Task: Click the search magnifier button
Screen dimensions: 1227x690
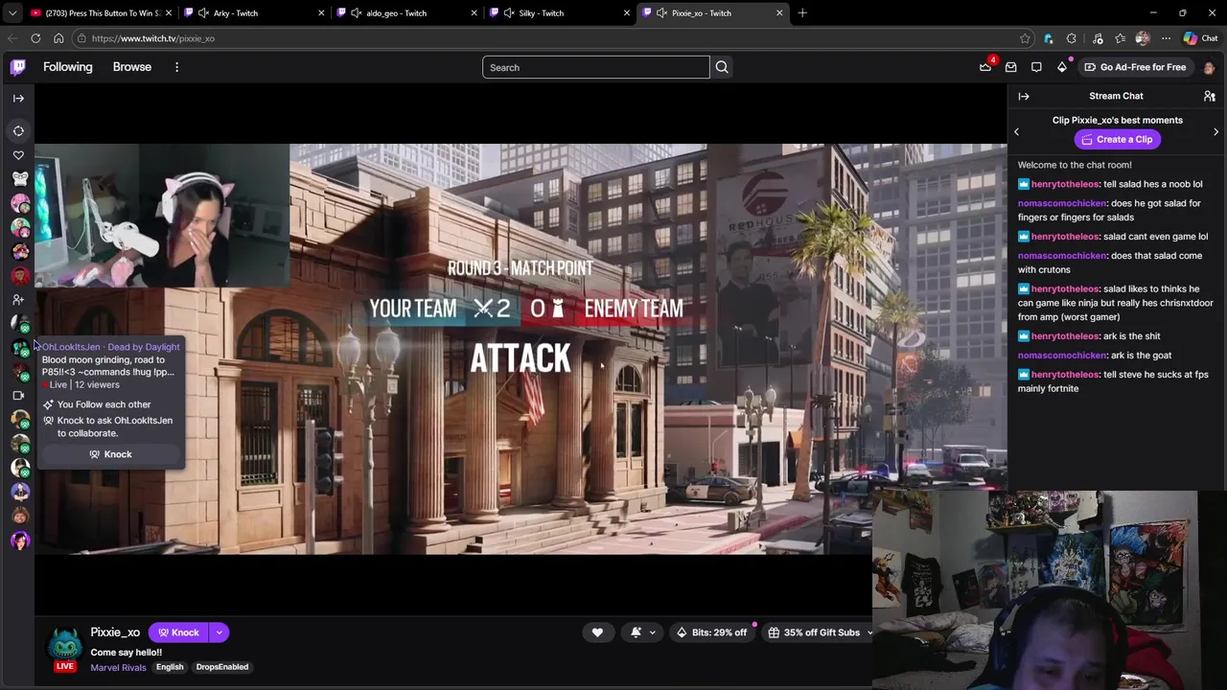Action: tap(722, 67)
